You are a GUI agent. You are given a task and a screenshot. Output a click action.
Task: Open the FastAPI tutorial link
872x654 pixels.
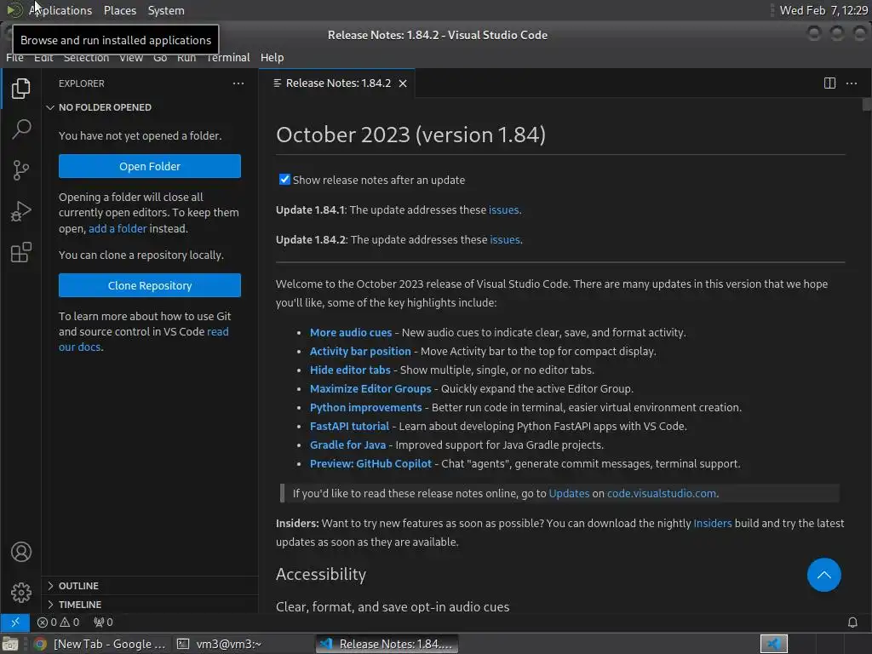coord(349,426)
